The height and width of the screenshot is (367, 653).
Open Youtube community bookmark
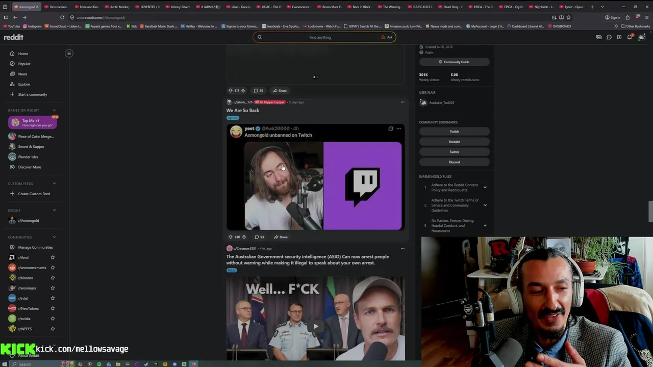tap(454, 142)
